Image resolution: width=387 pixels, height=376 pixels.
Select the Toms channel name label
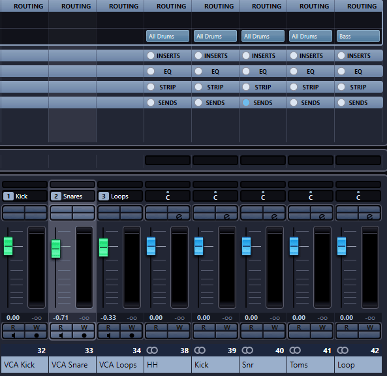click(311, 365)
